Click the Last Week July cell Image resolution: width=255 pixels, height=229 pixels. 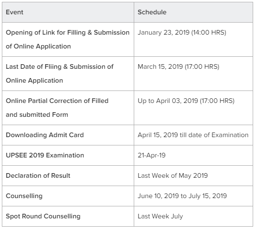click(193, 217)
